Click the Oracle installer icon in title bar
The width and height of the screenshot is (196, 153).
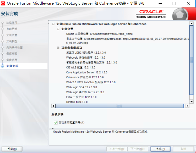click(3, 3)
